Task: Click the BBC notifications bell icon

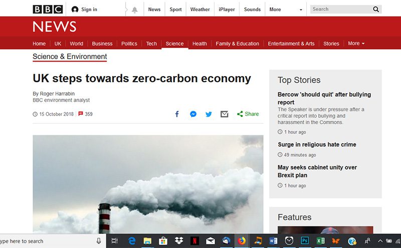Action: pyautogui.click(x=134, y=10)
